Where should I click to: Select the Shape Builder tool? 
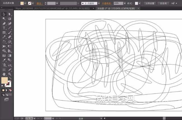4,51
